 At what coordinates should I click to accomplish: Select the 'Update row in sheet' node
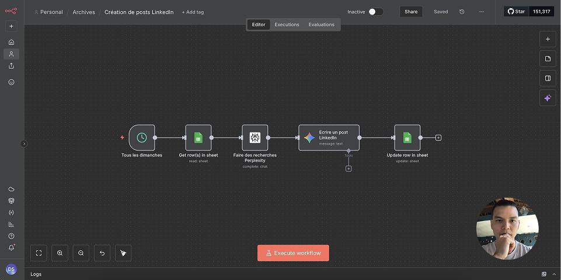coord(407,138)
